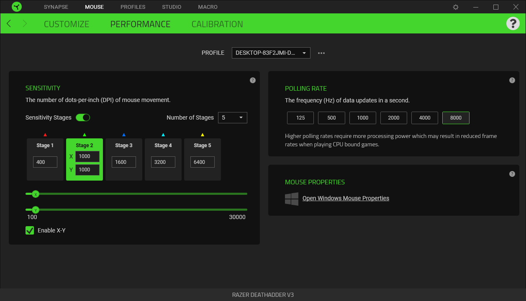Click Stage 5 DPI field 6400
Image resolution: width=526 pixels, height=301 pixels.
pyautogui.click(x=203, y=162)
